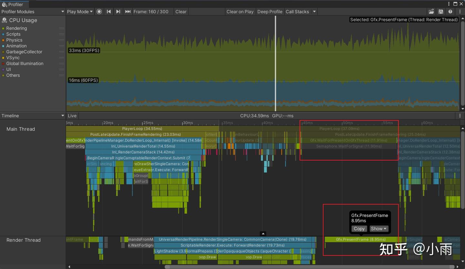Open the Show dropdown in the tooltip
This screenshot has width=465, height=269.
378,229
